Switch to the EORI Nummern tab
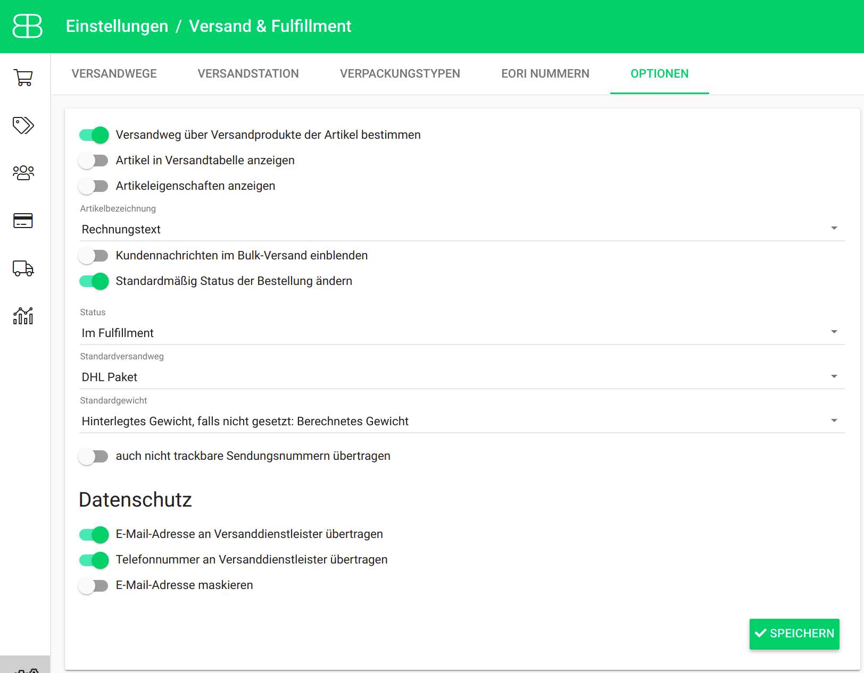The image size is (864, 673). pos(545,74)
